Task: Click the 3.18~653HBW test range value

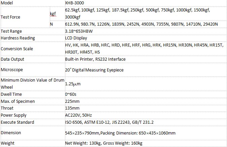Action: click(x=79, y=31)
